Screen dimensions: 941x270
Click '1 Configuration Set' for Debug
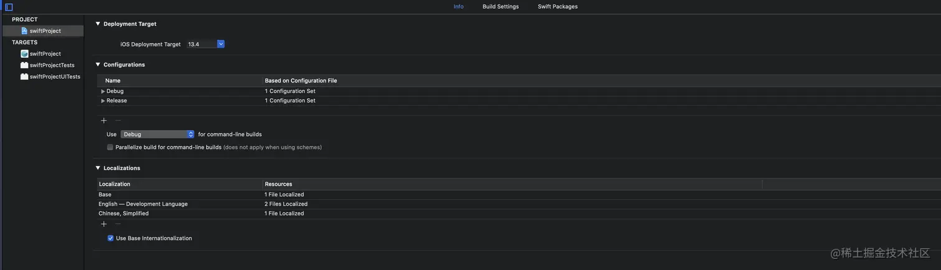coord(290,91)
